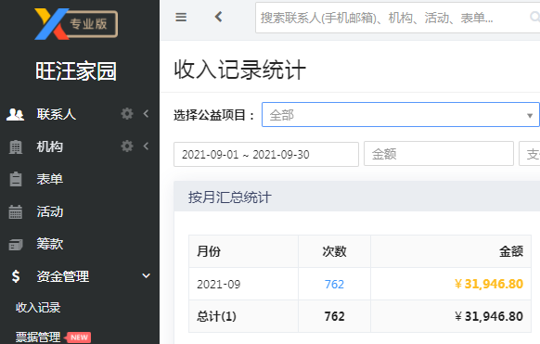This screenshot has height=344, width=540.
Task: Click the back arrow icon
Action: pyautogui.click(x=218, y=17)
